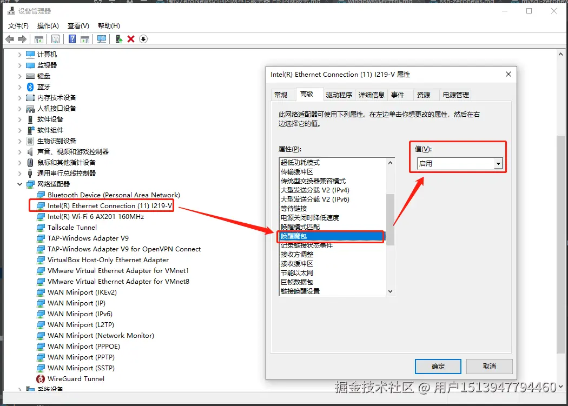The image size is (568, 406).
Task: Open the 帮助(H) menu
Action: [109, 26]
